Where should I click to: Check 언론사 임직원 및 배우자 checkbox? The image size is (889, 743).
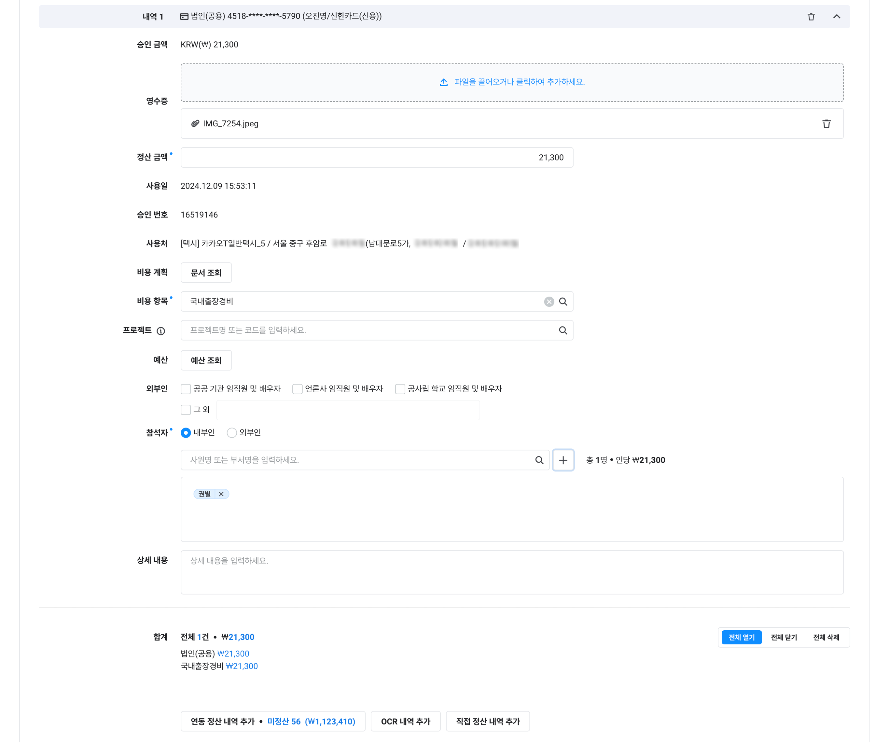tap(297, 389)
